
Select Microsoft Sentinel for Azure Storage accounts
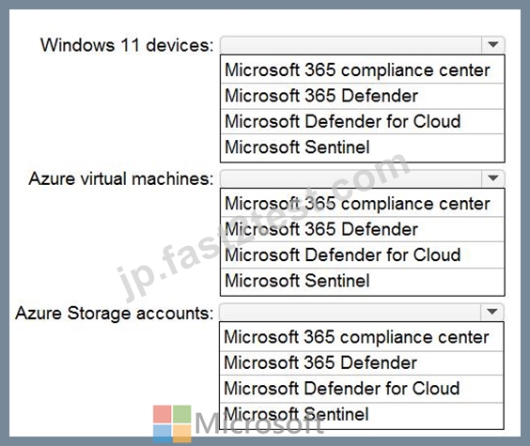point(362,415)
